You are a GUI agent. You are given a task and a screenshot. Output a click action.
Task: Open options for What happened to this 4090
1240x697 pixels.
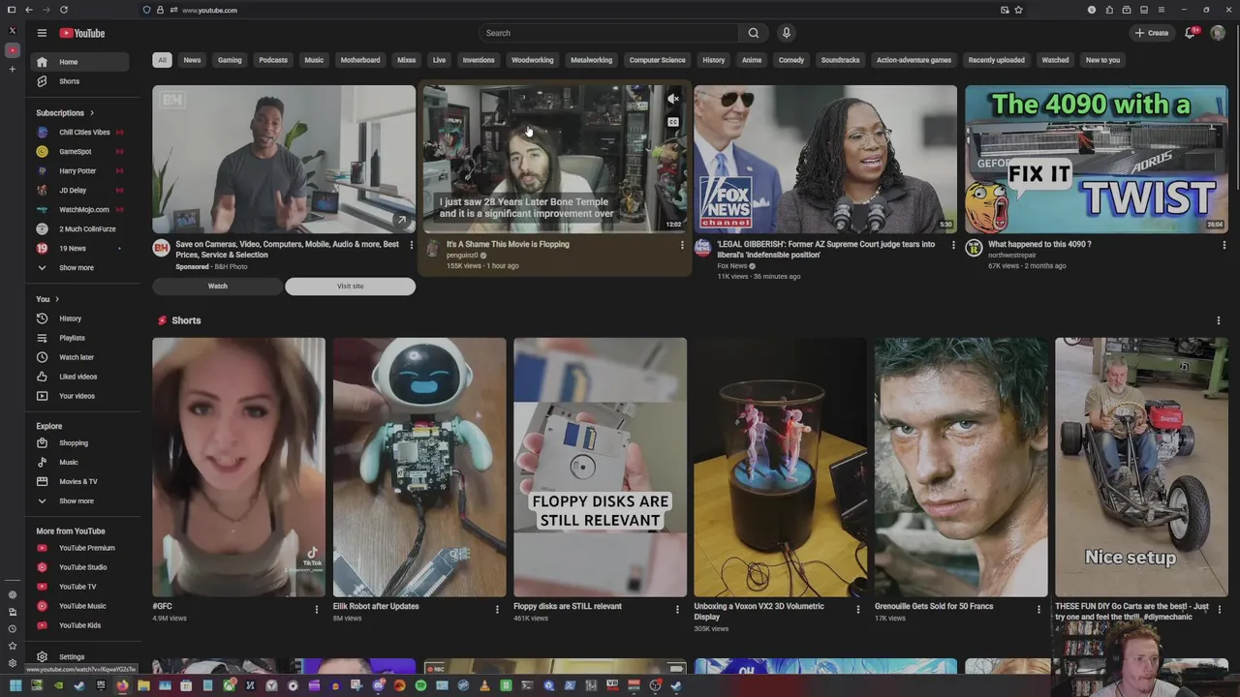1224,245
